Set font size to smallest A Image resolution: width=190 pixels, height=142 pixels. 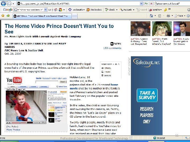113,64
